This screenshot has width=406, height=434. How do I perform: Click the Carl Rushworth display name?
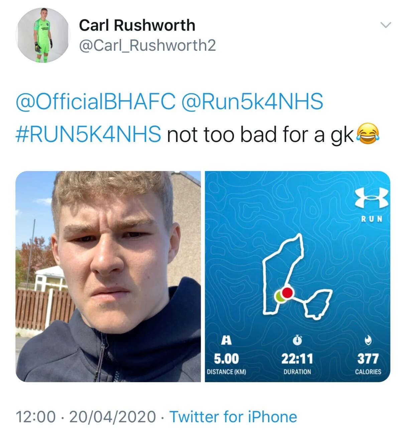(137, 25)
